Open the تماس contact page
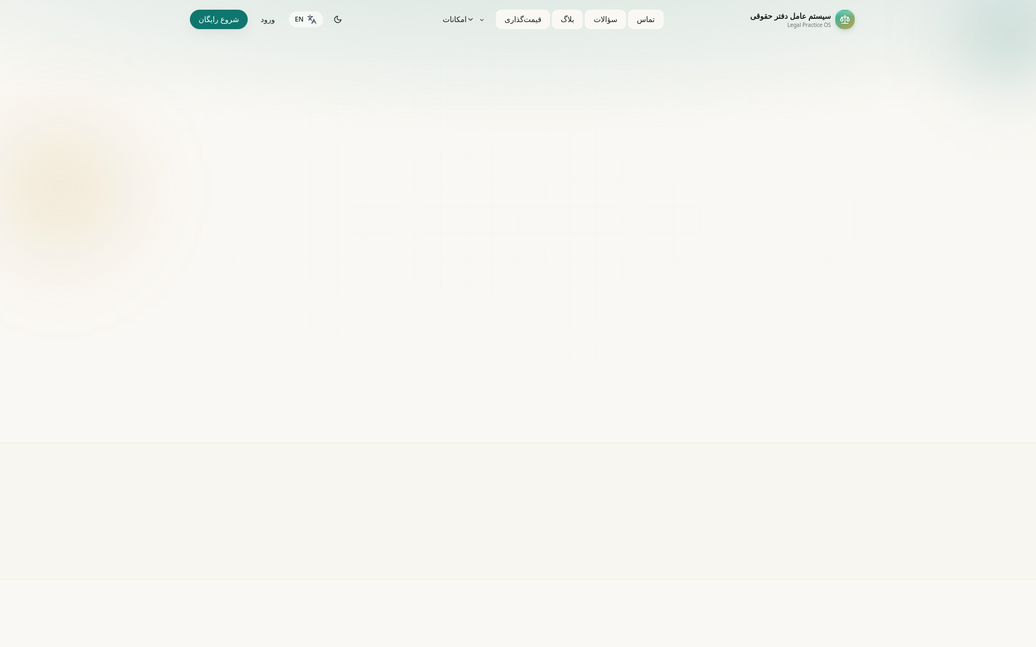1036x647 pixels. pos(645,19)
